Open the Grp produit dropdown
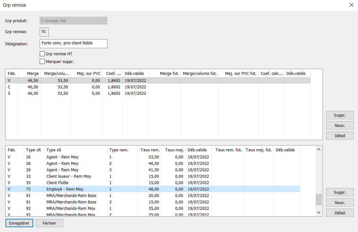The image size is (358, 232). (x=74, y=21)
